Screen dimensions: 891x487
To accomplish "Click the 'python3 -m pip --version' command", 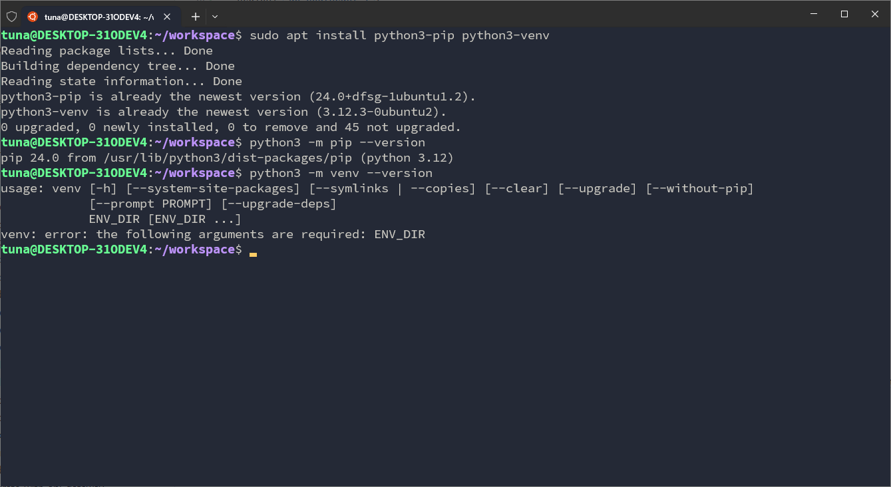I will (x=337, y=142).
